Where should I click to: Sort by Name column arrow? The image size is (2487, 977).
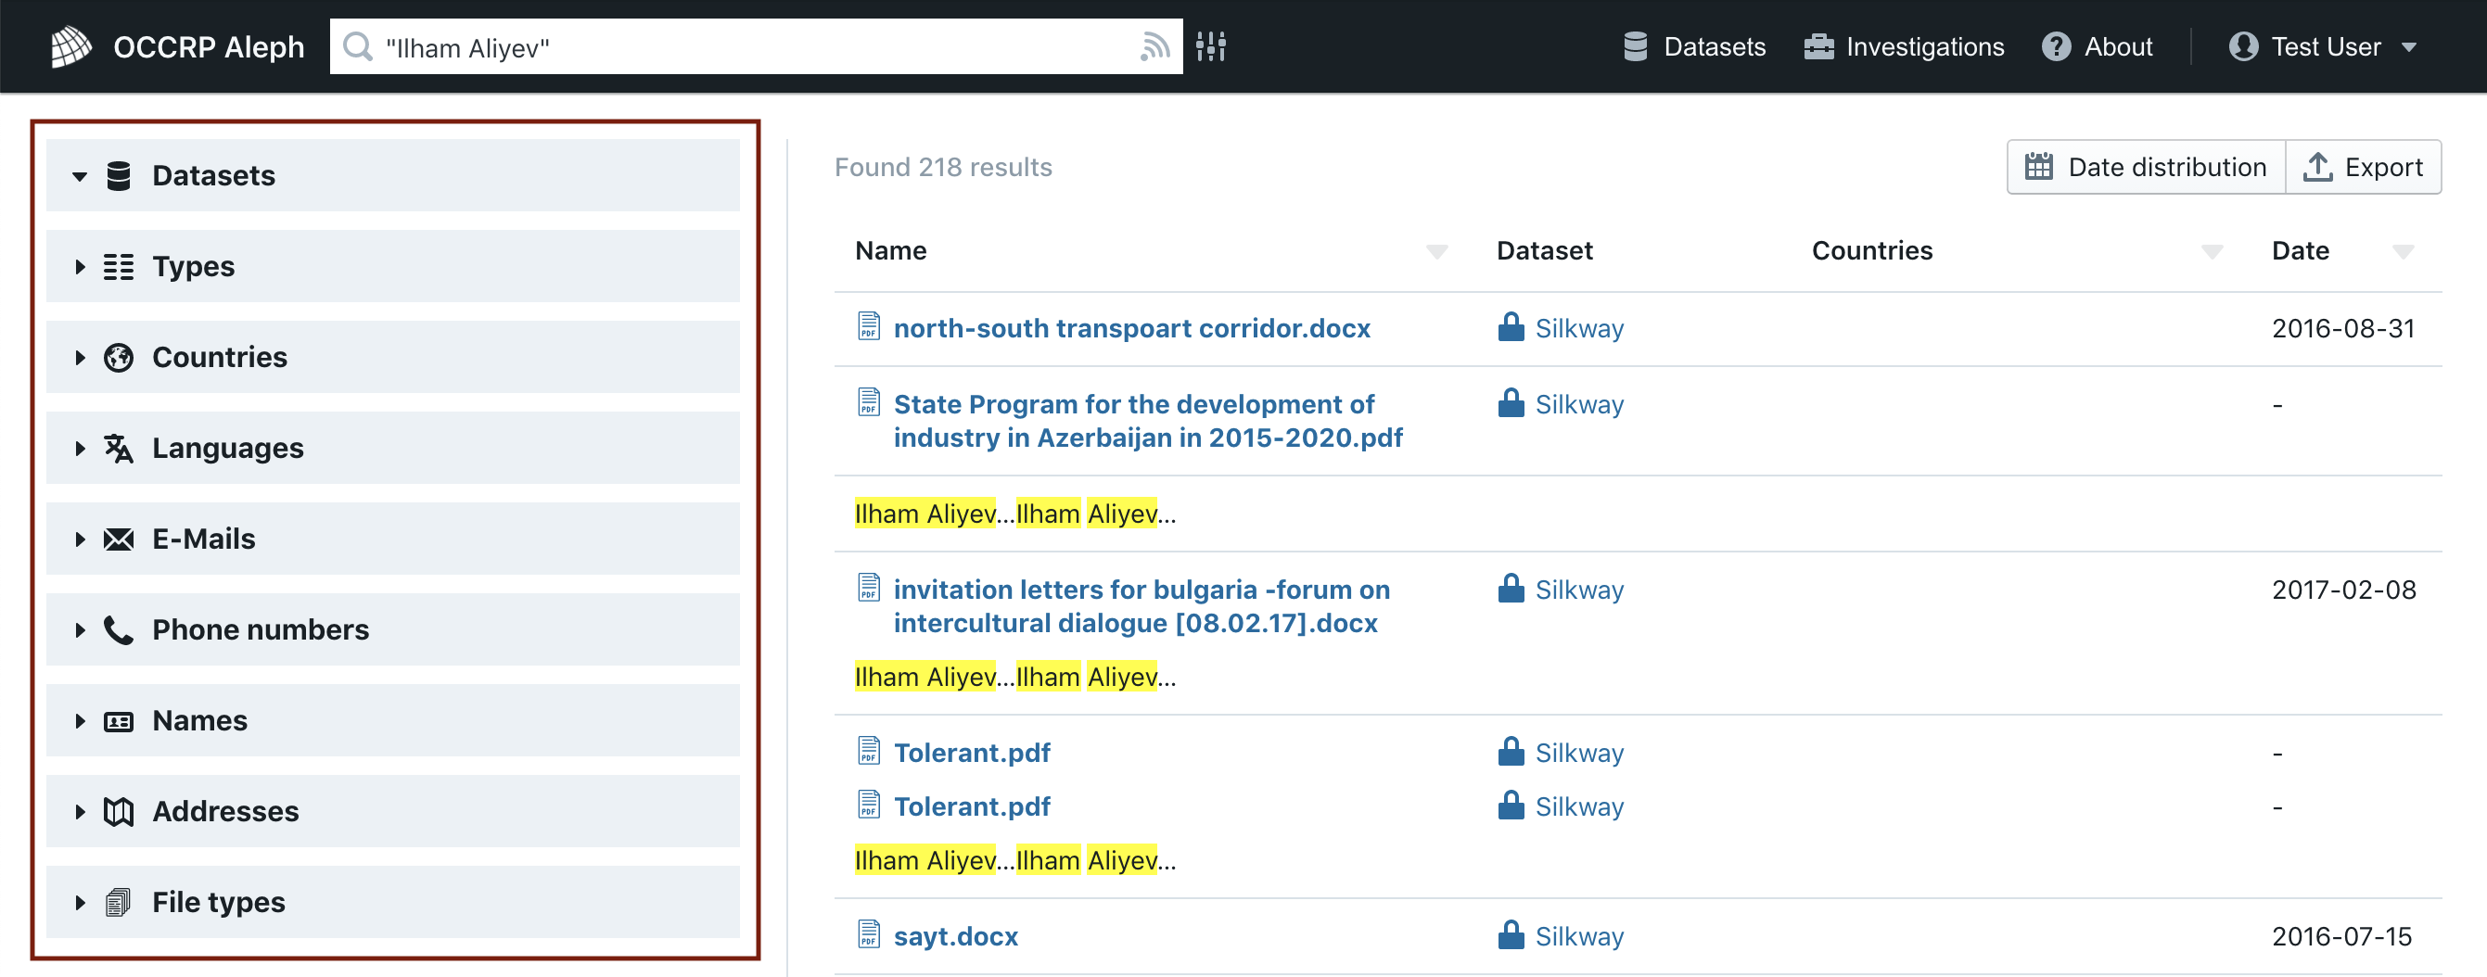point(1436,252)
